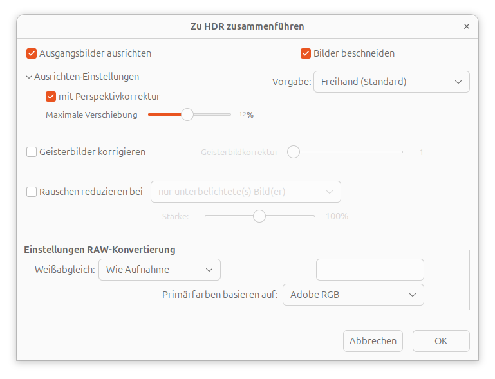Enable Geisterbilder korrigieren checkbox
Viewport: 495px width, 379px height.
(32, 152)
